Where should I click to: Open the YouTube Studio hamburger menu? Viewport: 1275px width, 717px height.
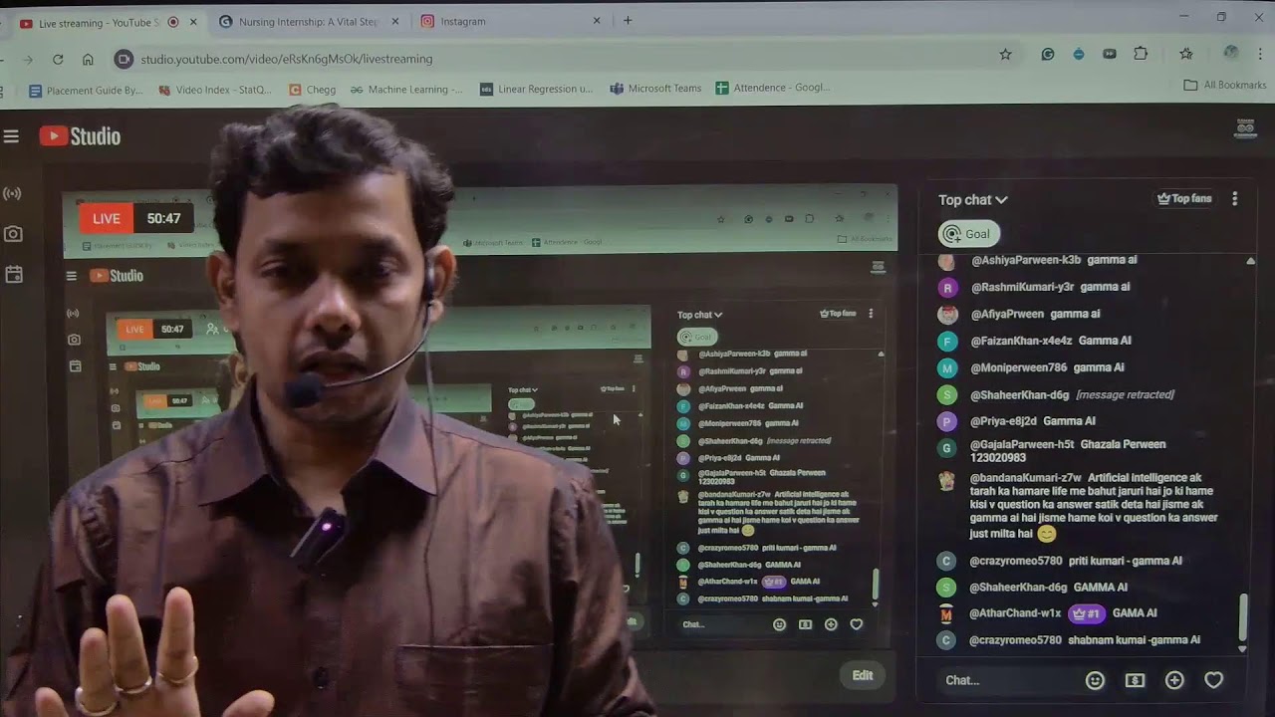click(x=11, y=136)
